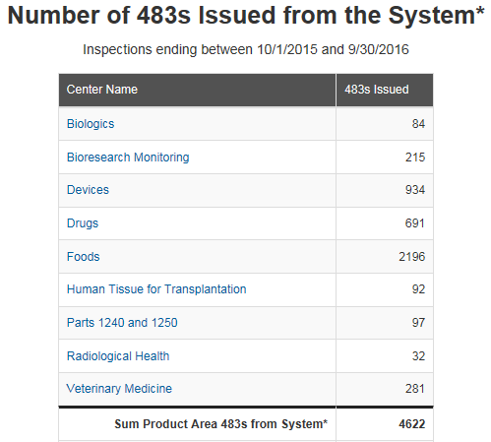This screenshot has width=491, height=442.
Task: Open the Bioresearch Monitoring link
Action: [x=128, y=158]
